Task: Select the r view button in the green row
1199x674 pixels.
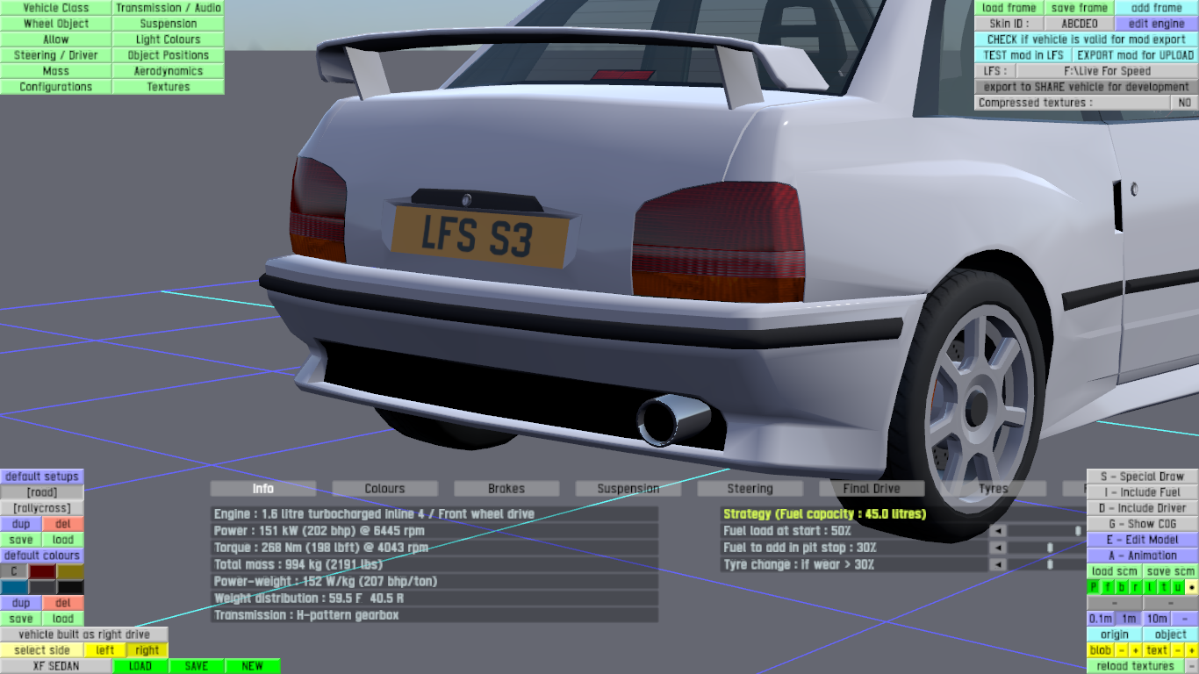Action: click(x=1136, y=587)
